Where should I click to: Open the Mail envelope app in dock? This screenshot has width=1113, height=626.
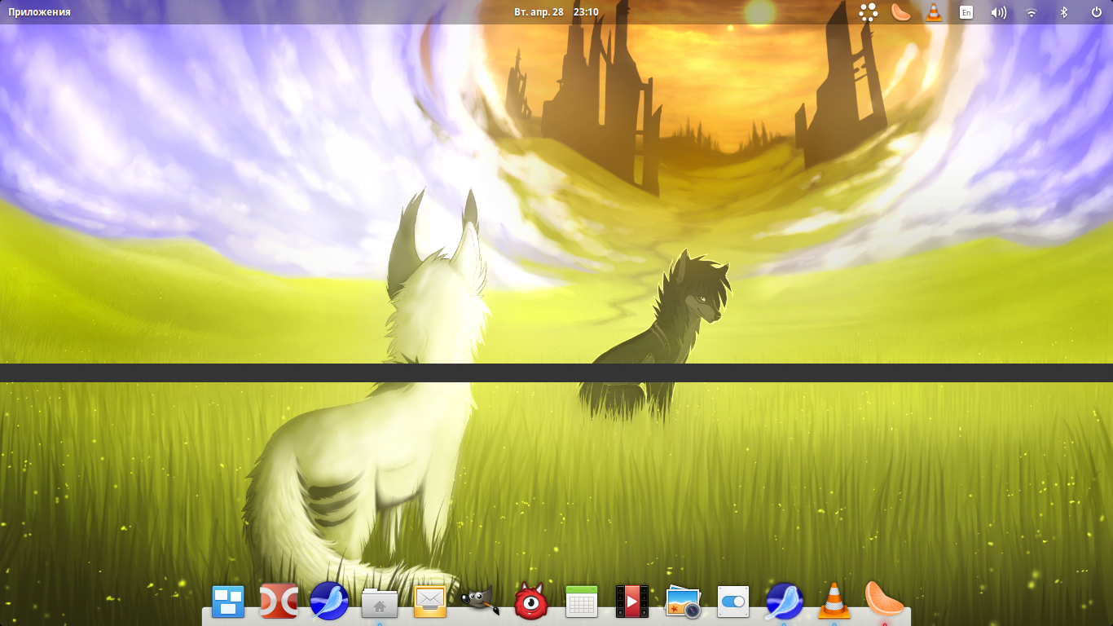coord(430,602)
